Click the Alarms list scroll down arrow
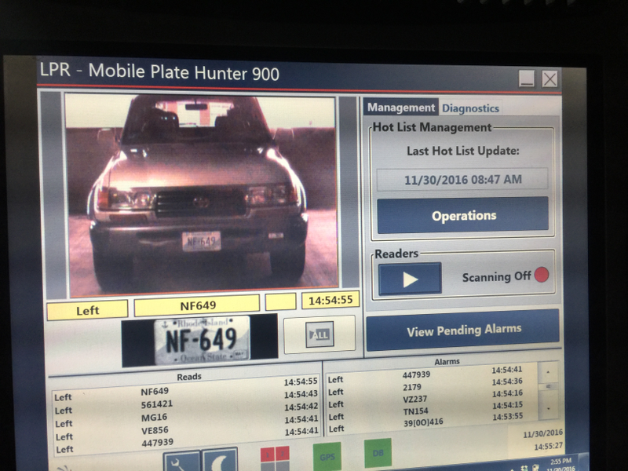 [548, 408]
